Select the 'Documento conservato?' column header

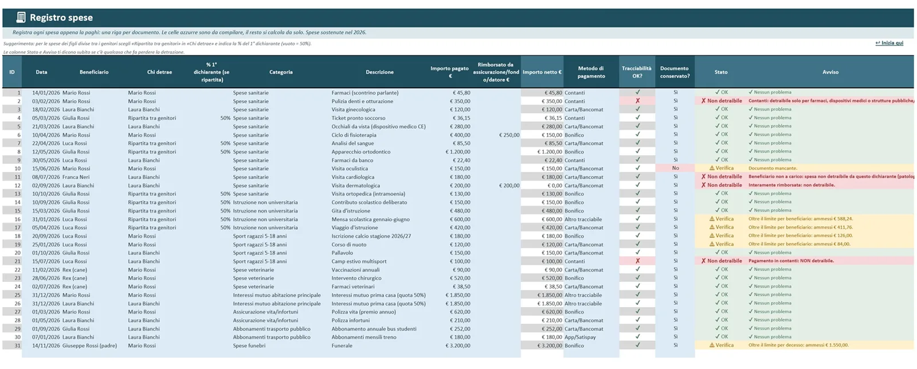tap(675, 72)
